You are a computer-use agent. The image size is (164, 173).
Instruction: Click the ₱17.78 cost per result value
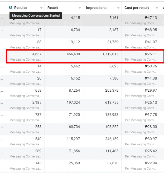(151, 115)
